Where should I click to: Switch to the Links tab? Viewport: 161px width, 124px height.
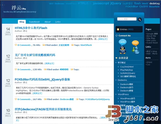[x=58, y=22]
